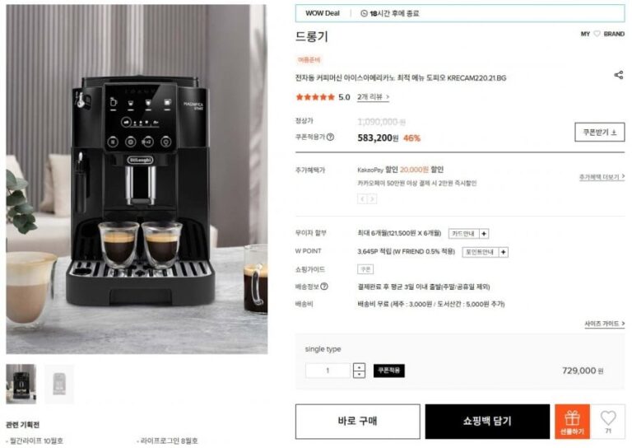Viewport: 632px width, 448px height.
Task: Open the 2개 리뷰 link
Action: coord(374,97)
